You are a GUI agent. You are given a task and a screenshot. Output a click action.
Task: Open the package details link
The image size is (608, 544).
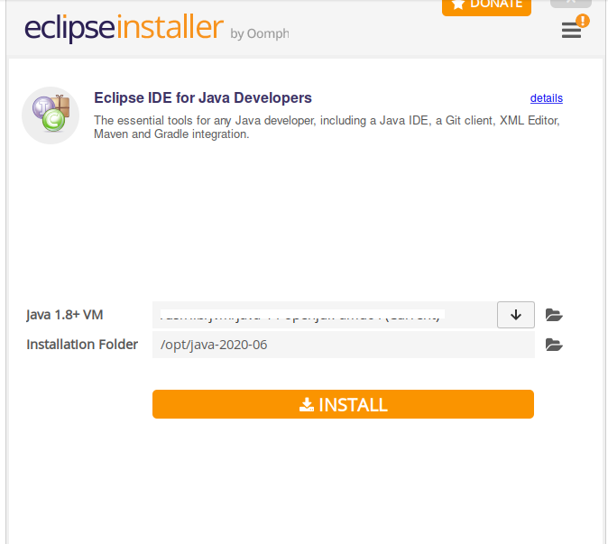[547, 98]
